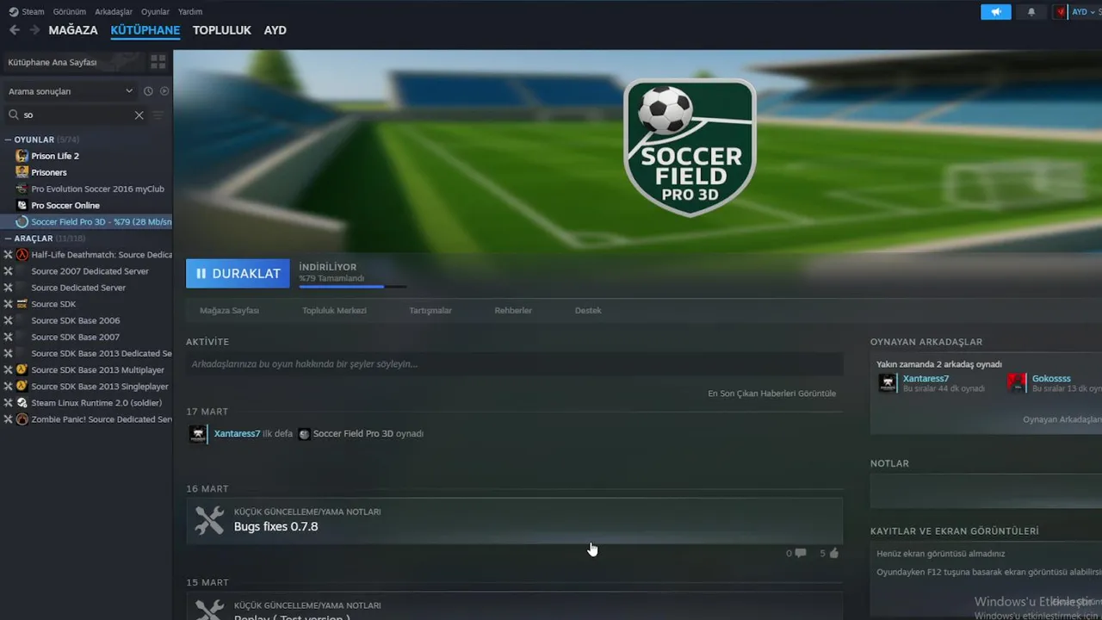Select Prison Life 2 in the library

(x=55, y=156)
